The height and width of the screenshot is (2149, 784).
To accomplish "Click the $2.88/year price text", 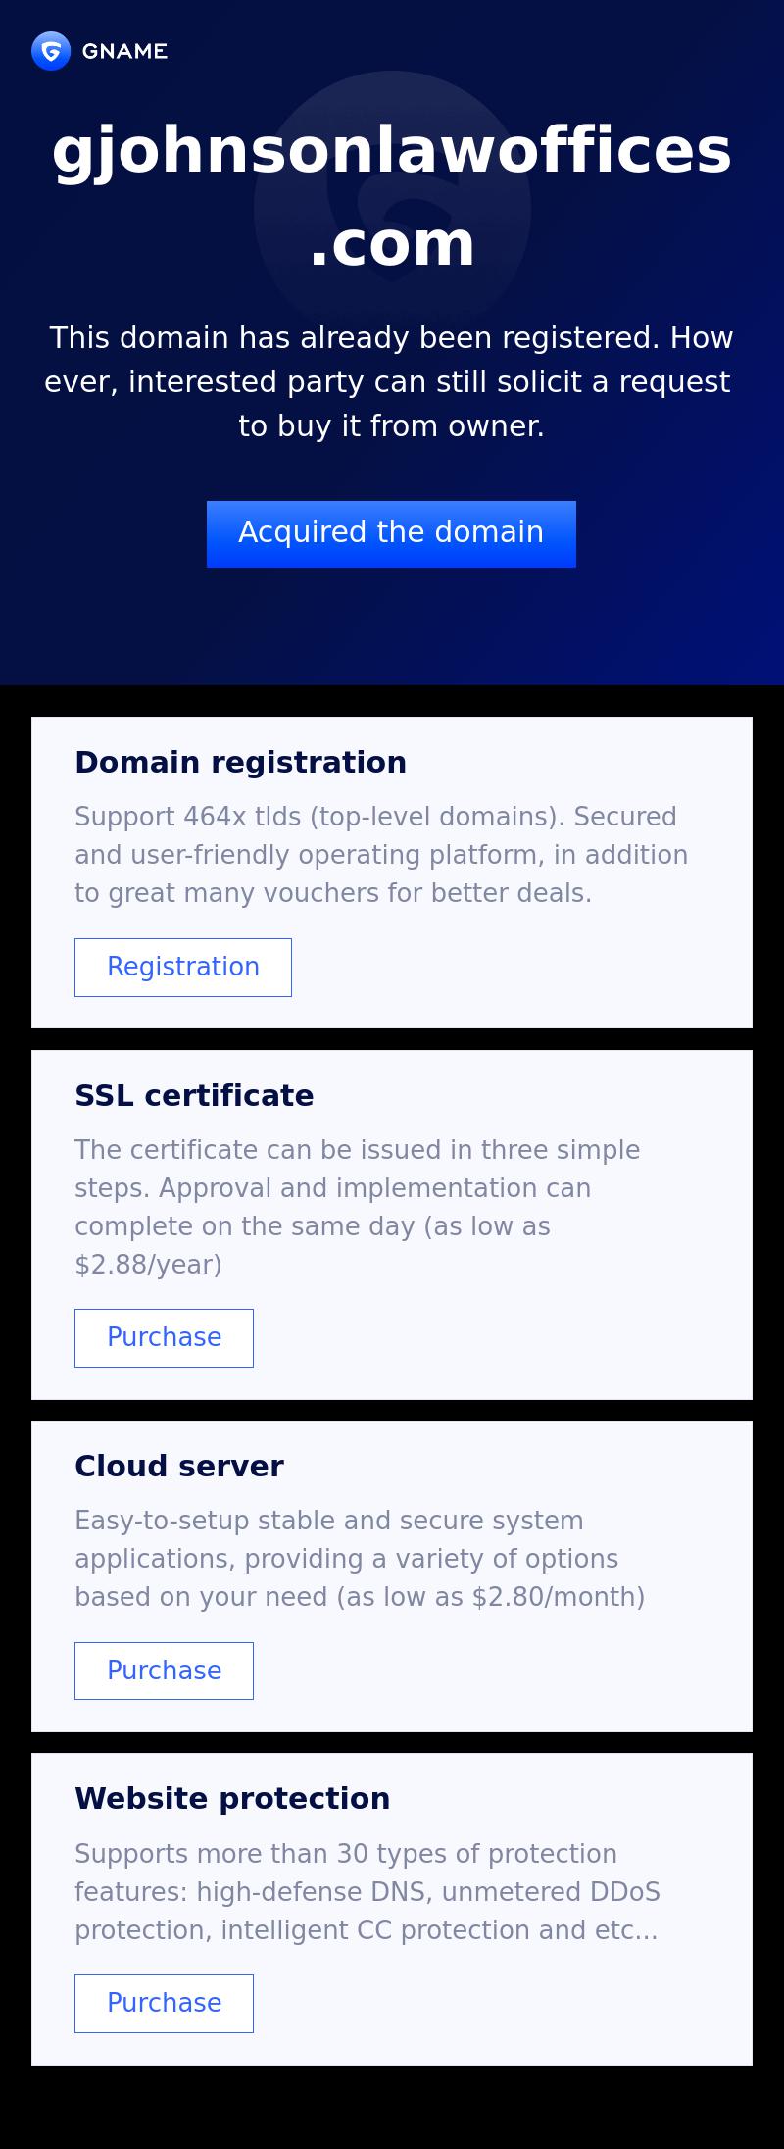I will 148,1265.
